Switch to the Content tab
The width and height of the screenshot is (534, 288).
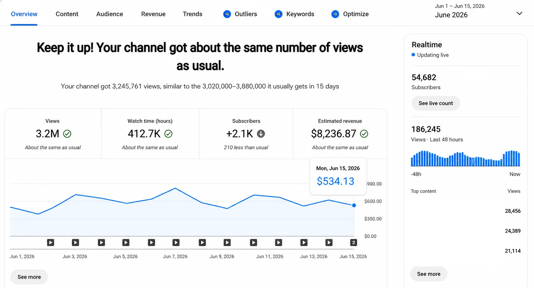67,14
